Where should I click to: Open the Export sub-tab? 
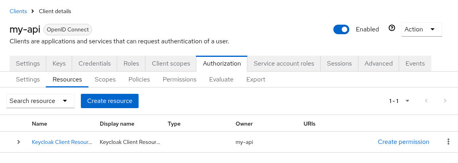click(x=256, y=79)
